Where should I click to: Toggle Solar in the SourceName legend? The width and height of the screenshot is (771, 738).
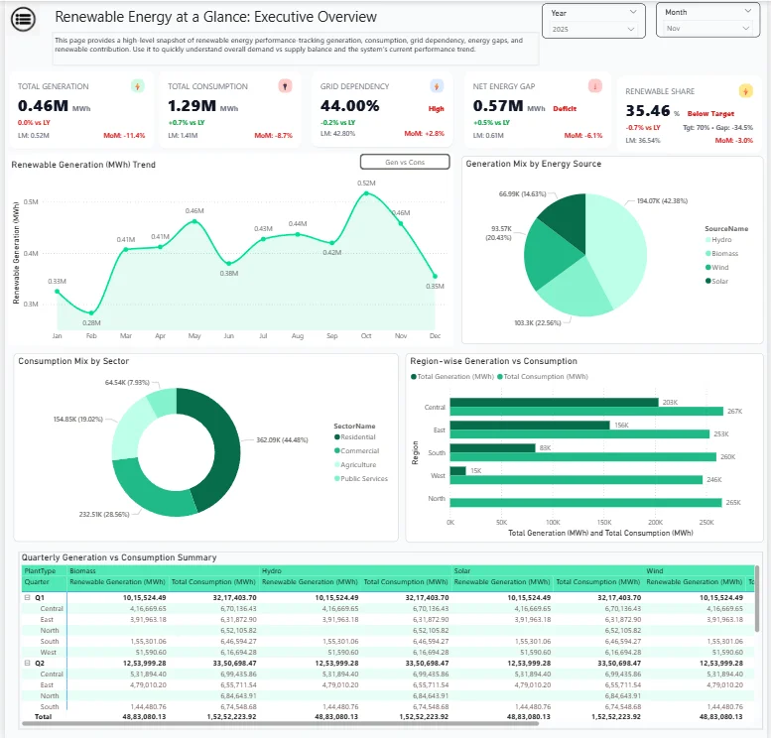(721, 281)
